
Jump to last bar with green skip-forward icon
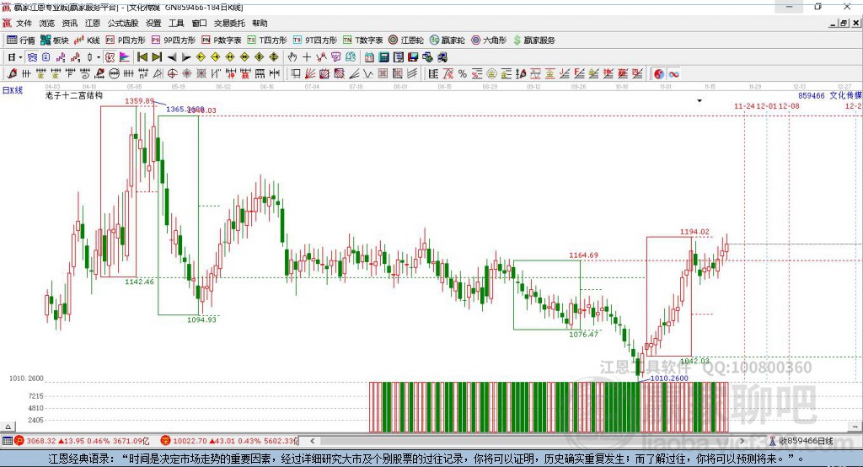coord(157,57)
